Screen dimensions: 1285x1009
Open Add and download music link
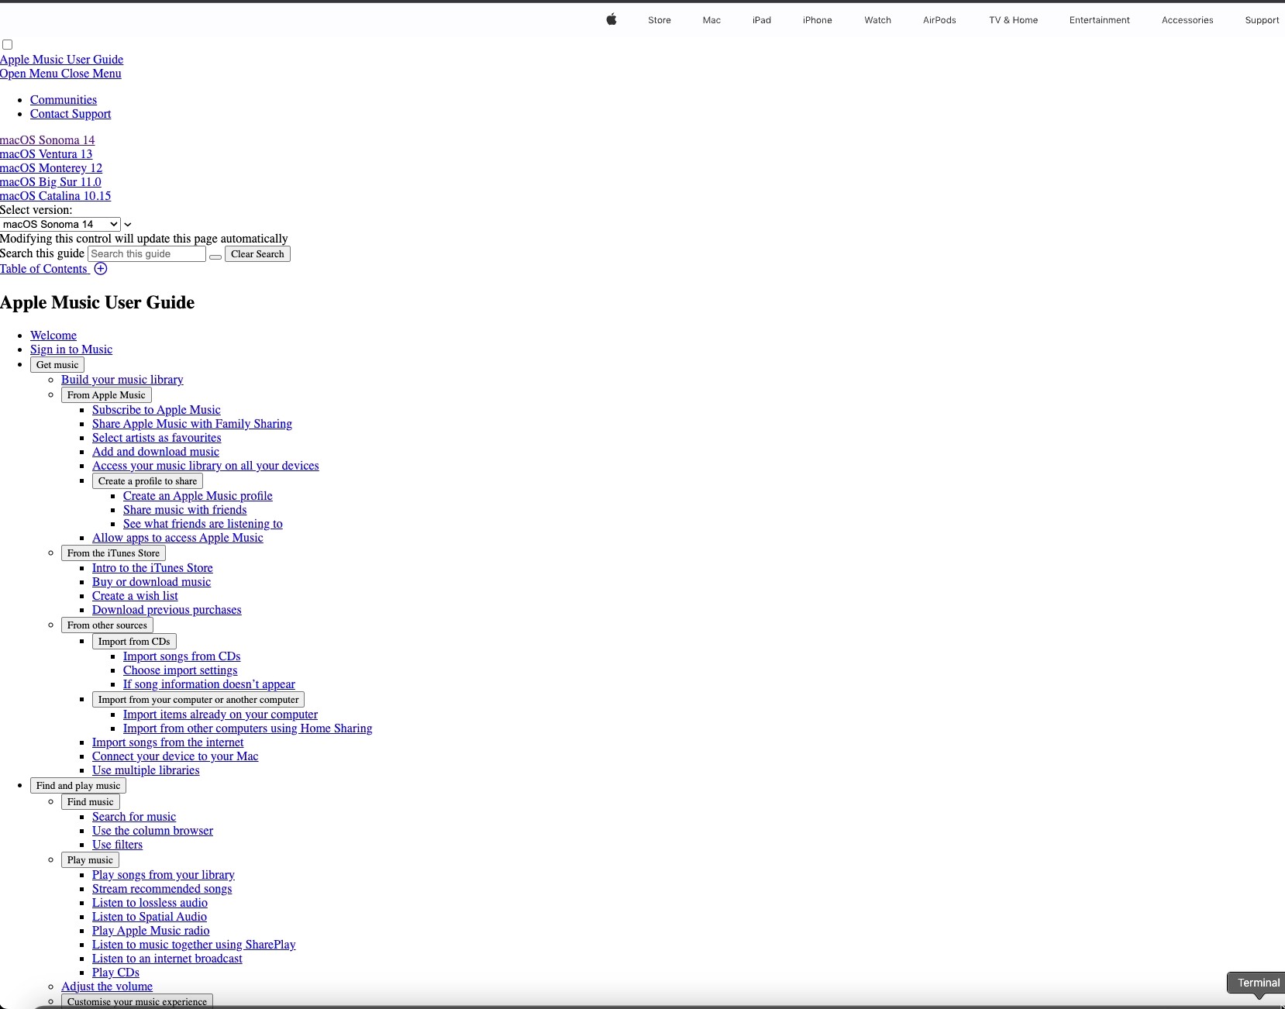pyautogui.click(x=156, y=452)
